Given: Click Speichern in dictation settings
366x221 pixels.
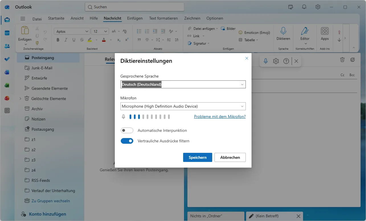Looking at the screenshot, I should click(198, 157).
